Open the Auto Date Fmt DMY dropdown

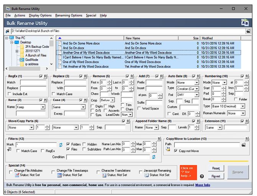tap(197, 95)
